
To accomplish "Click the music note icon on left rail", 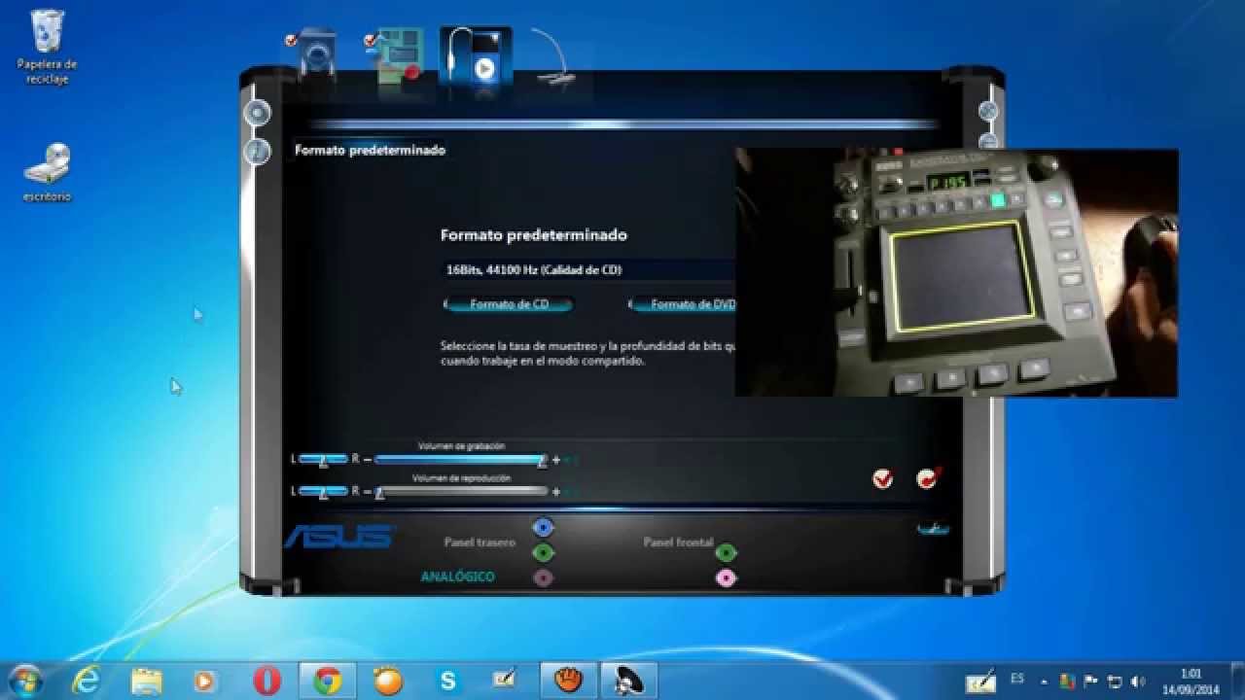I will 257,152.
